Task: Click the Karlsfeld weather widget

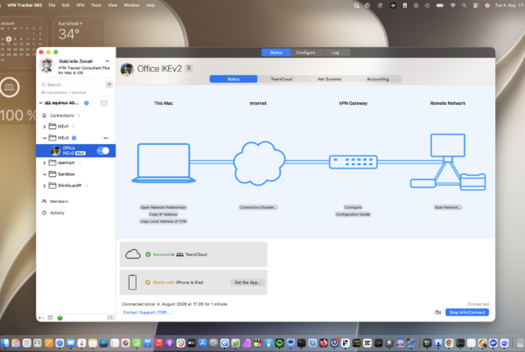Action: [x=79, y=31]
